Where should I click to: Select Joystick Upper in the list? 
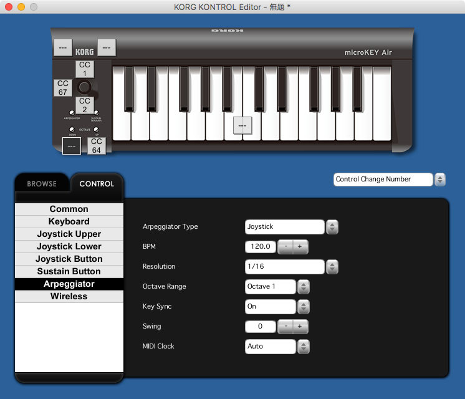[69, 234]
